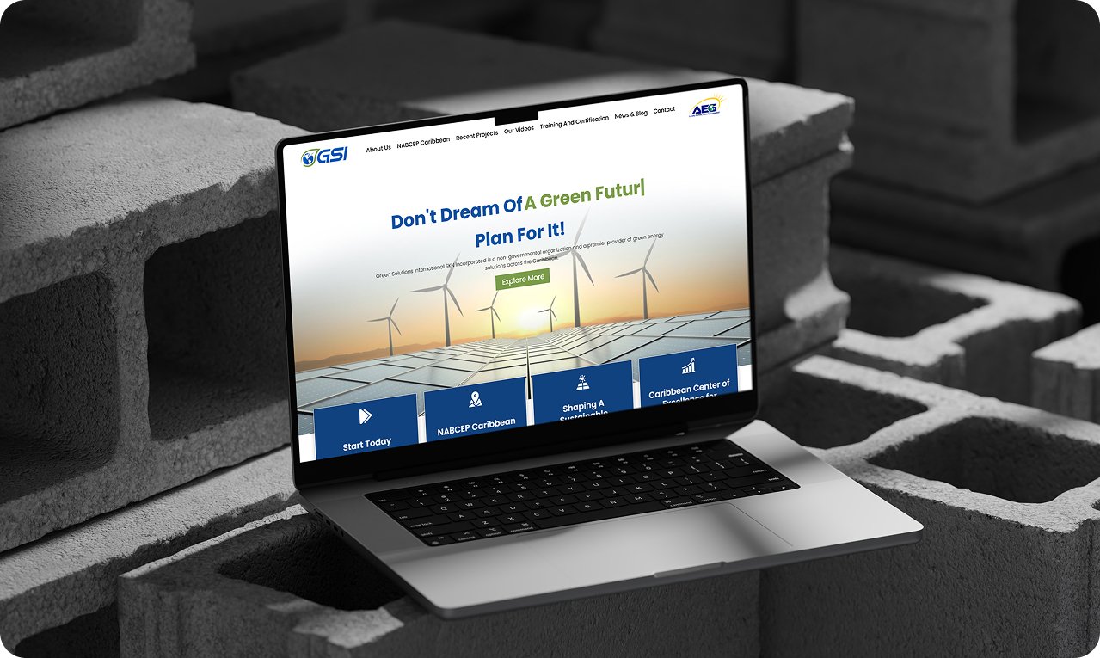
Task: Open the Contact page link
Action: pos(664,111)
